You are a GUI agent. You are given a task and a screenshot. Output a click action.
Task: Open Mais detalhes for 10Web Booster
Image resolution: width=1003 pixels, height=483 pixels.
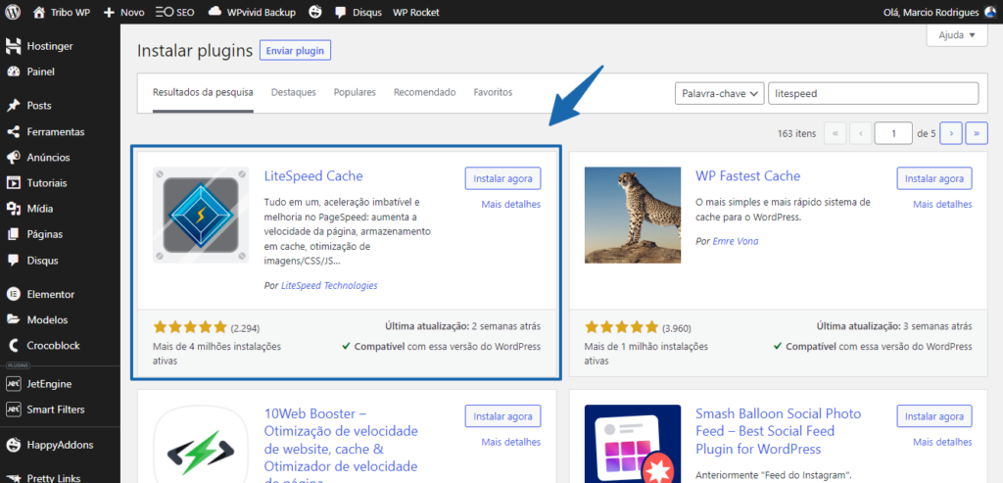511,442
